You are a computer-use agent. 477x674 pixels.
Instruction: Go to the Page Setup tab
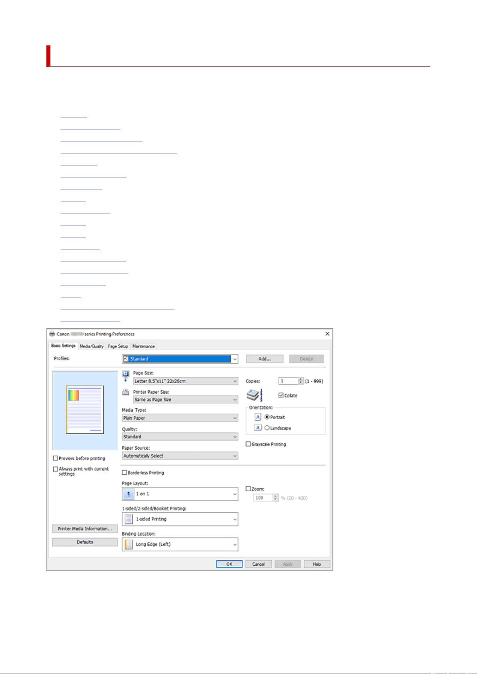118,346
